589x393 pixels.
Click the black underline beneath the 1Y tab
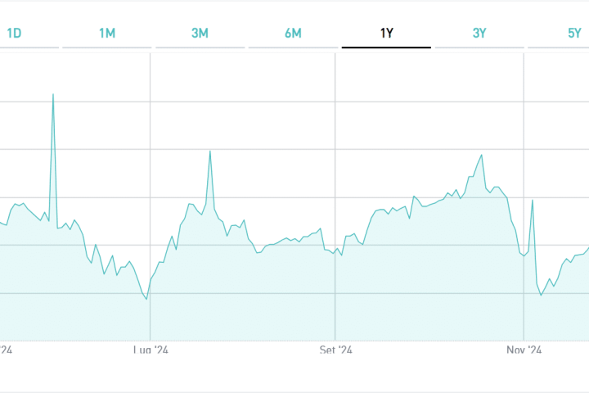click(386, 47)
